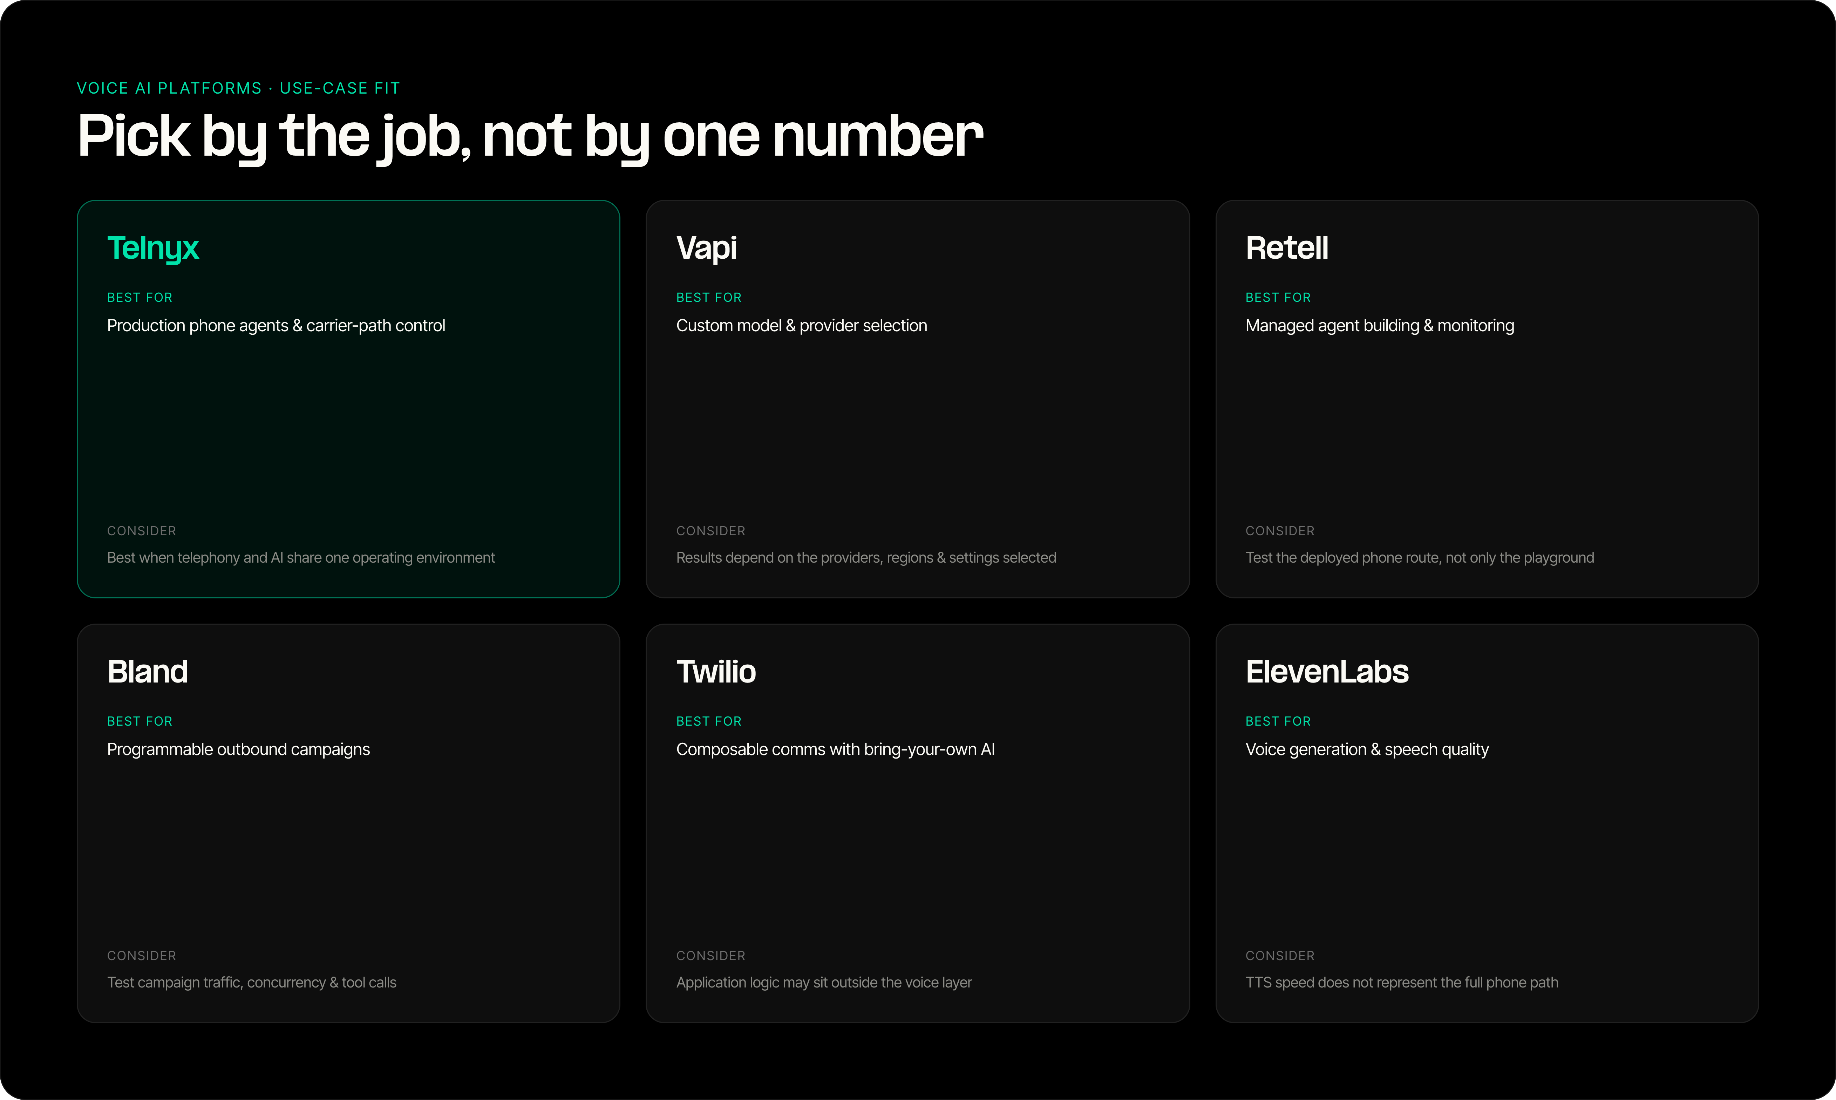
Task: Click the CONSIDER label in Twilio card
Action: [711, 956]
